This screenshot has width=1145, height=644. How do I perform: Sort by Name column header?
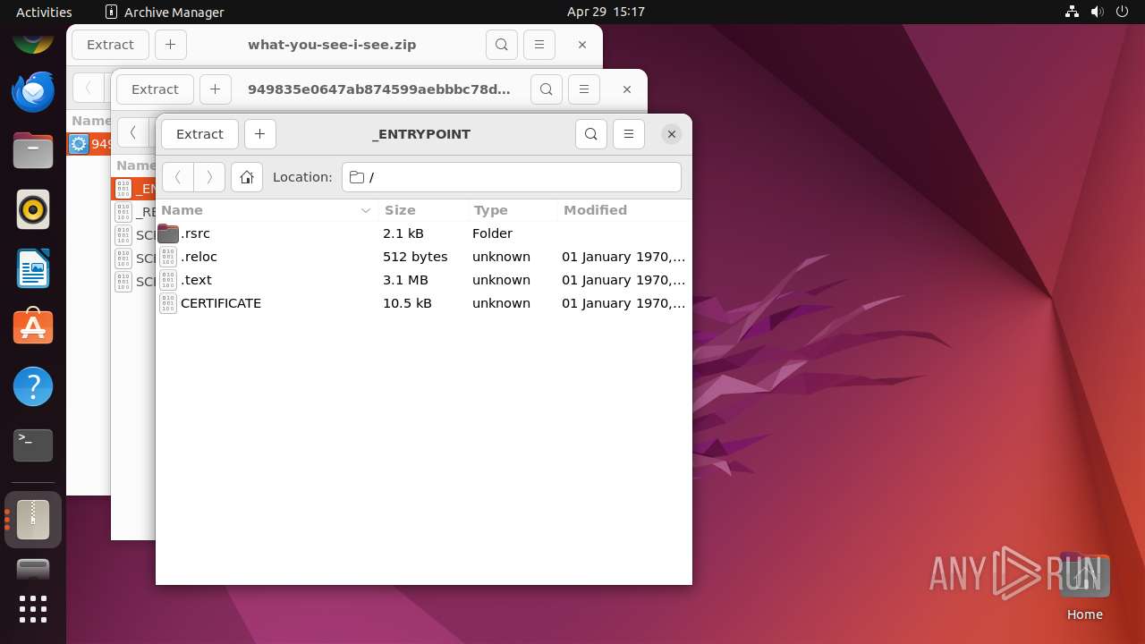point(267,210)
